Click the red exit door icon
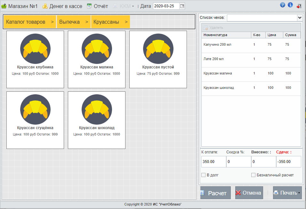This screenshot has width=306, height=209. 299,6
